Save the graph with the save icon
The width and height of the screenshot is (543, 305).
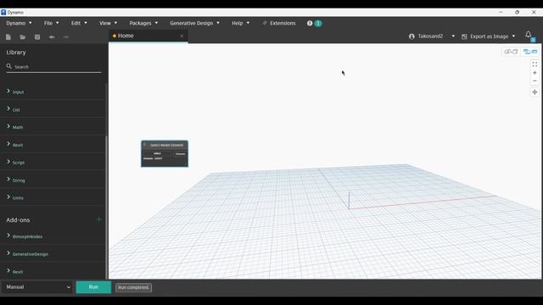tap(37, 37)
